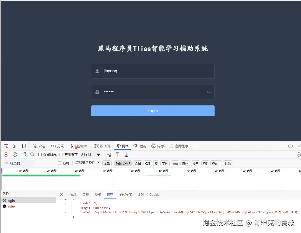Open the 计时 timing tab
301x233 pixels.
tap(140, 195)
